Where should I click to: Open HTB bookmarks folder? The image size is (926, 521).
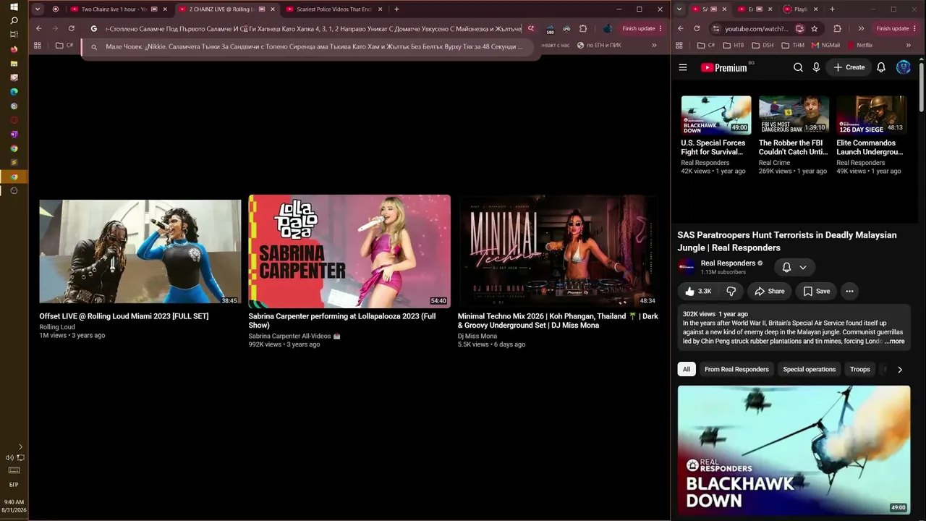pos(733,45)
